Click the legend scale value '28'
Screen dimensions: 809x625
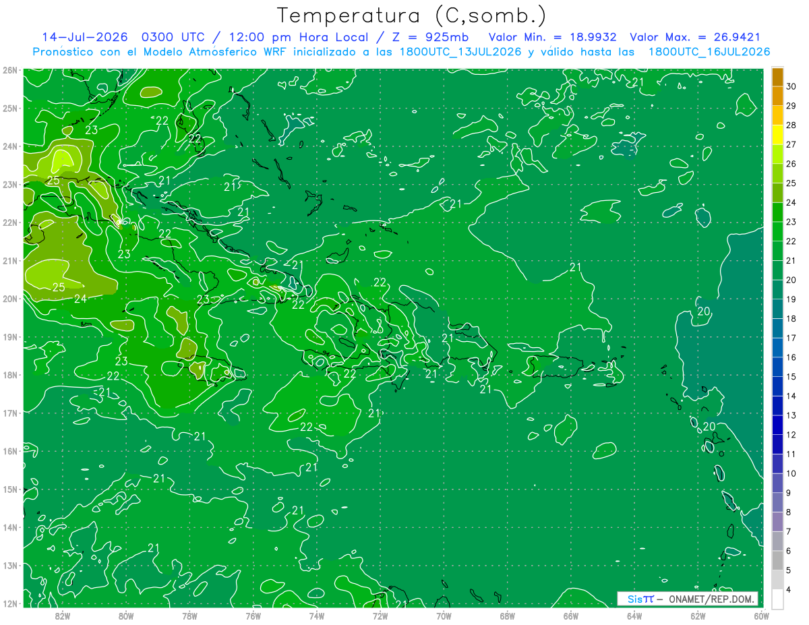(791, 125)
